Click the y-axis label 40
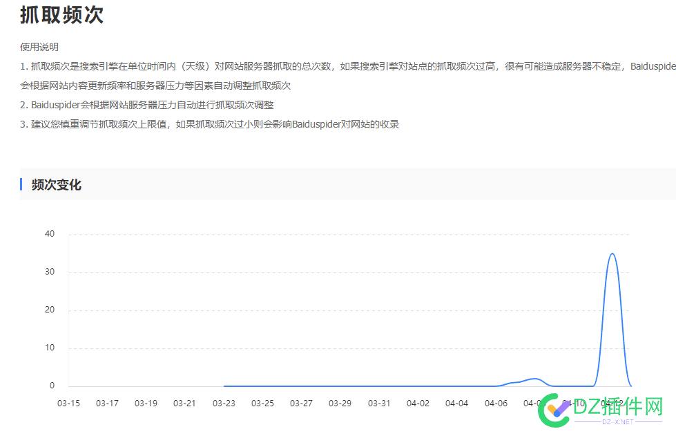 [x=50, y=234]
